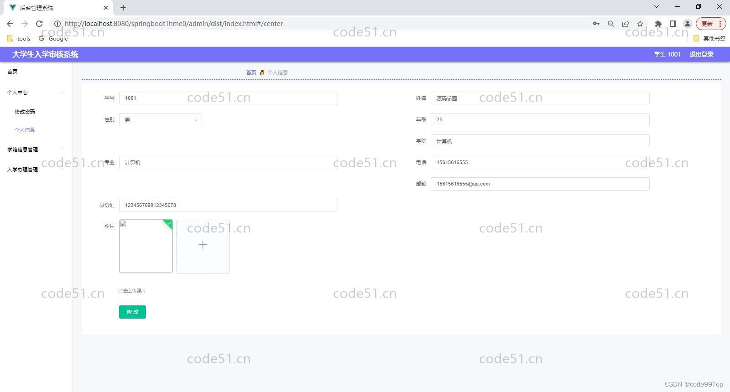Image resolution: width=730 pixels, height=392 pixels.
Task: Click the browser forward arrow
Action: click(x=25, y=24)
